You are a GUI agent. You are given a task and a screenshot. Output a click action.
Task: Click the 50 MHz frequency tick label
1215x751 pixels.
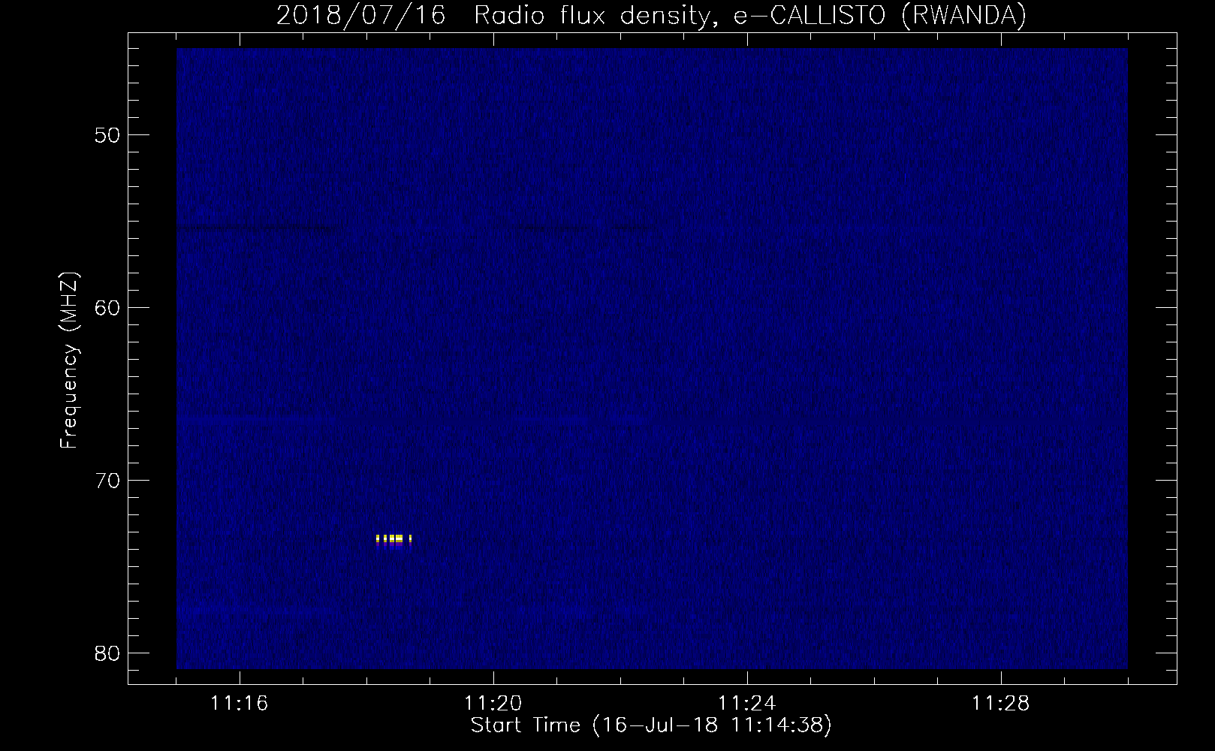click(108, 135)
